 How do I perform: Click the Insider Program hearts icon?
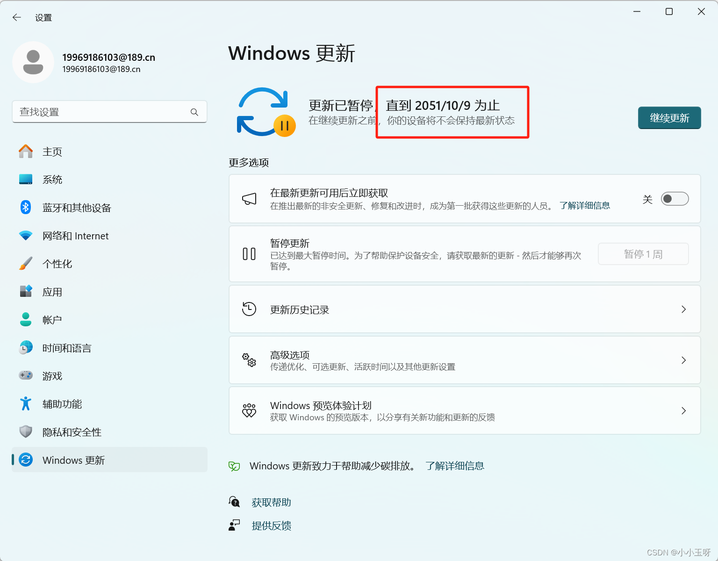pos(249,410)
